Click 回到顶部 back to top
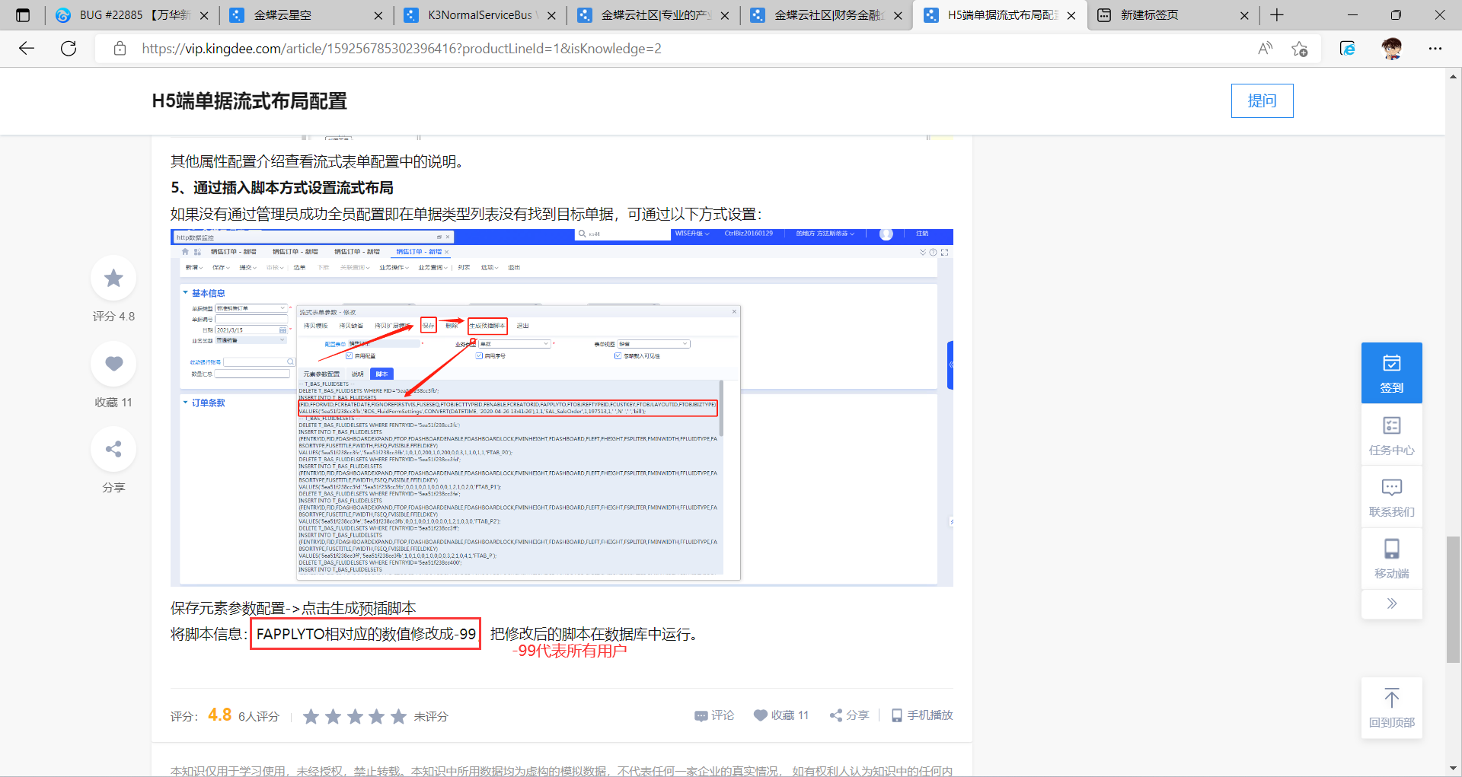Screen dimensions: 1462x777 pyautogui.click(x=1392, y=708)
